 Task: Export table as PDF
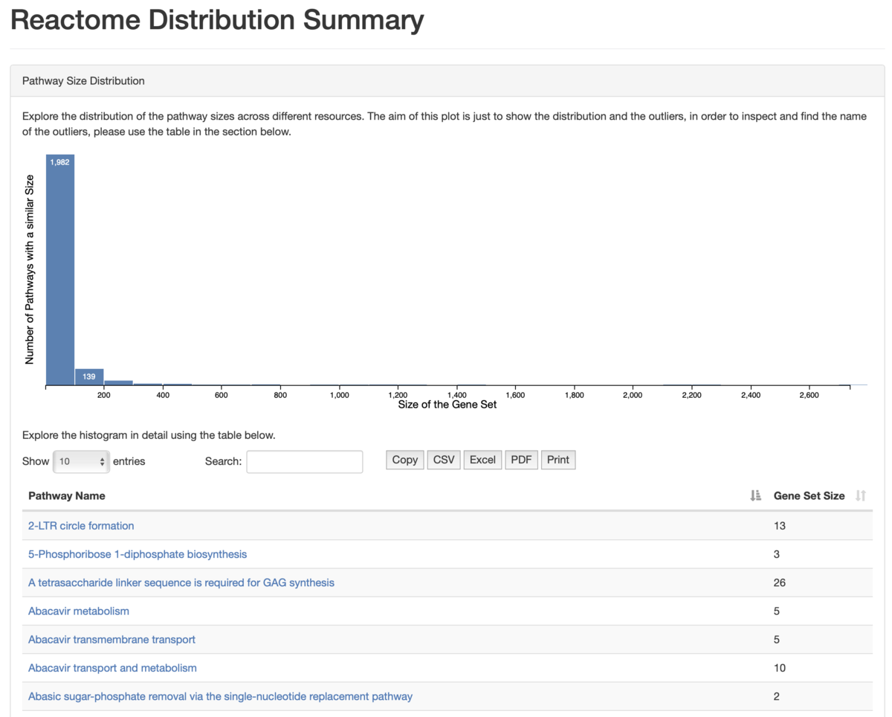[x=521, y=460]
